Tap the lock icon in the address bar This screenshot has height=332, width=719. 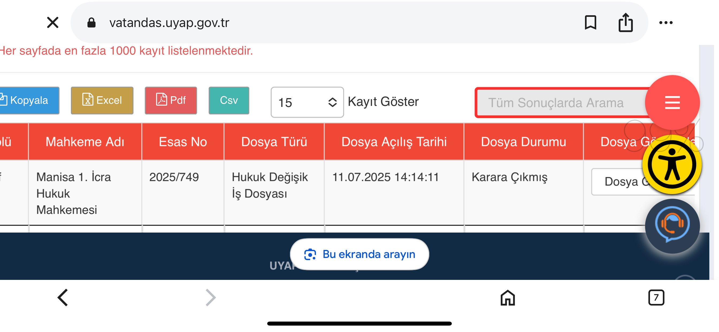click(x=91, y=23)
